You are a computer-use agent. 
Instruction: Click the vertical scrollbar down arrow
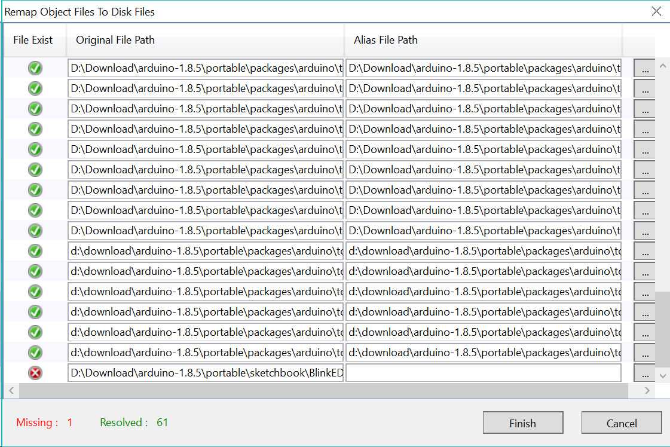[663, 376]
